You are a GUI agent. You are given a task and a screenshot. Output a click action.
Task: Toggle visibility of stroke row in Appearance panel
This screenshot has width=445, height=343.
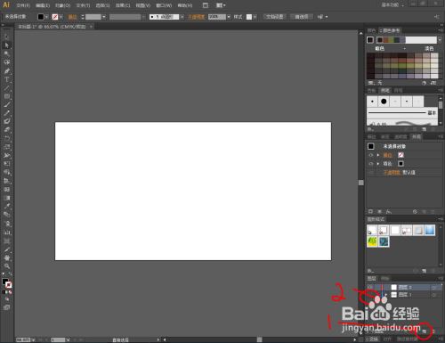[x=370, y=155]
